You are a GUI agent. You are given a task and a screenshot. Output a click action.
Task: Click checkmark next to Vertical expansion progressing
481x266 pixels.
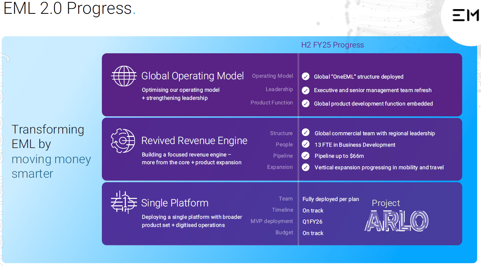coord(306,167)
